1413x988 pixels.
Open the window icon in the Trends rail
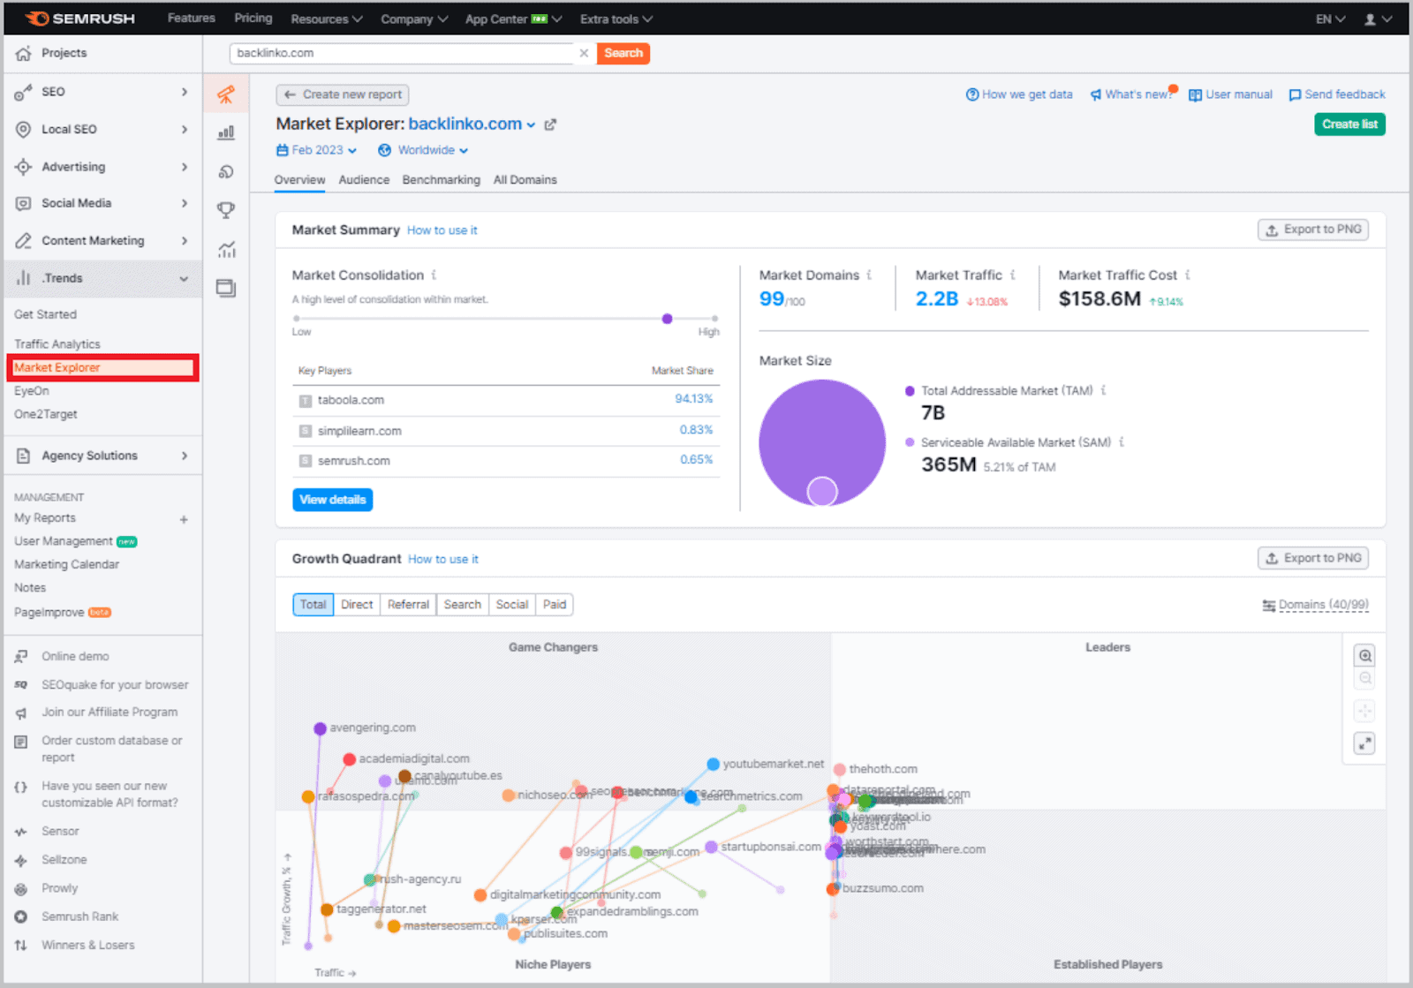tap(226, 288)
